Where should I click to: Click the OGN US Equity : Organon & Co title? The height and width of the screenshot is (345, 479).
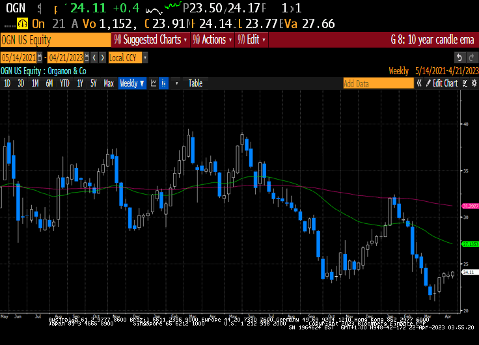pyautogui.click(x=44, y=71)
